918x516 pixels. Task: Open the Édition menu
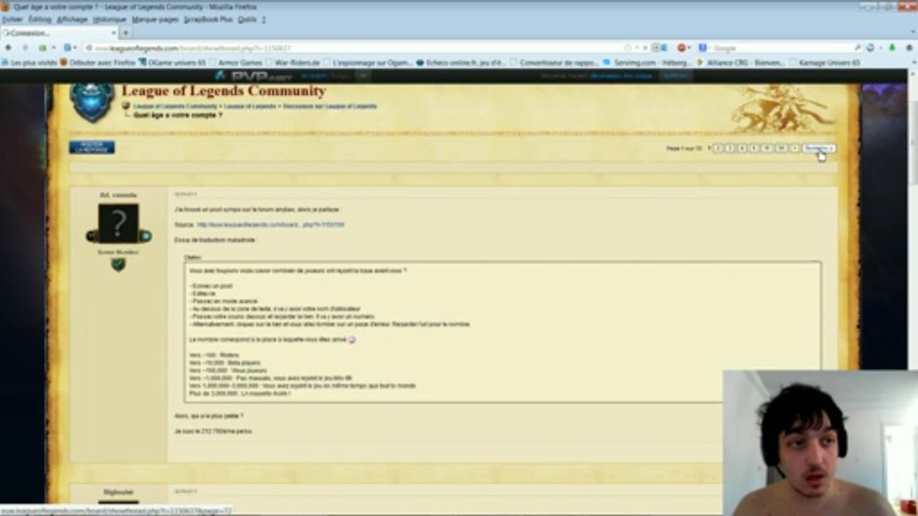[40, 19]
